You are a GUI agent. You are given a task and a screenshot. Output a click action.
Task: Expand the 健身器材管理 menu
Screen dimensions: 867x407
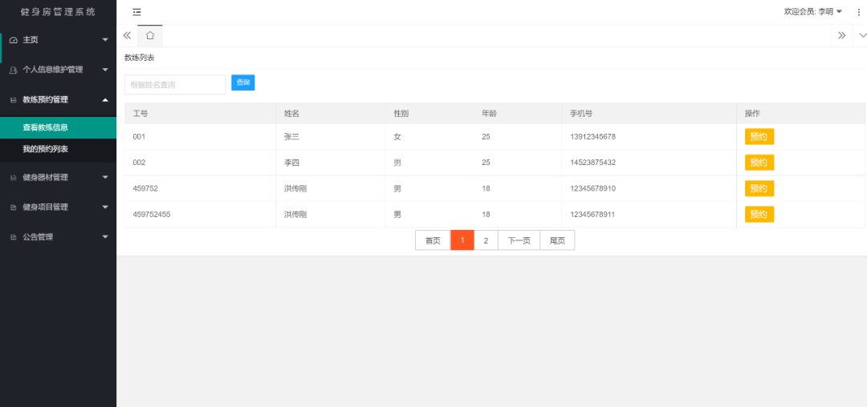tap(58, 177)
